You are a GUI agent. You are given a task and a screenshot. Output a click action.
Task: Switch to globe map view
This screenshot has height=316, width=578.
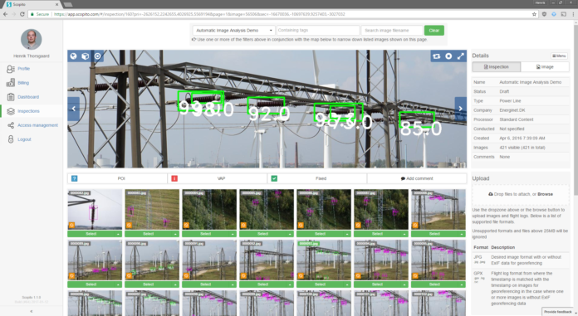(x=73, y=56)
